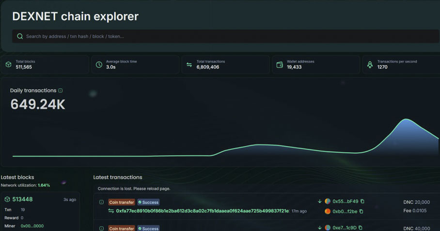Click Total transactions value 6,809,406

pyautogui.click(x=208, y=67)
